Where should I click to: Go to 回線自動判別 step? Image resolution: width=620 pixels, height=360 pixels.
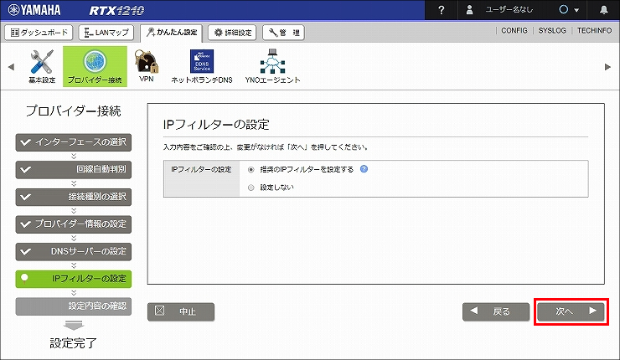coord(74,169)
